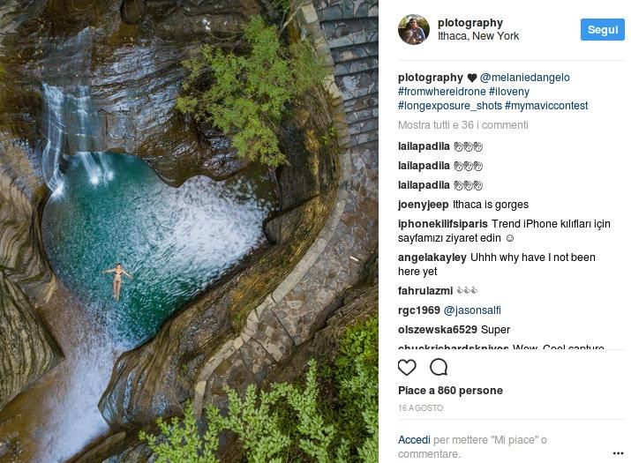Open the #mymaviccontest hashtag

pos(546,106)
